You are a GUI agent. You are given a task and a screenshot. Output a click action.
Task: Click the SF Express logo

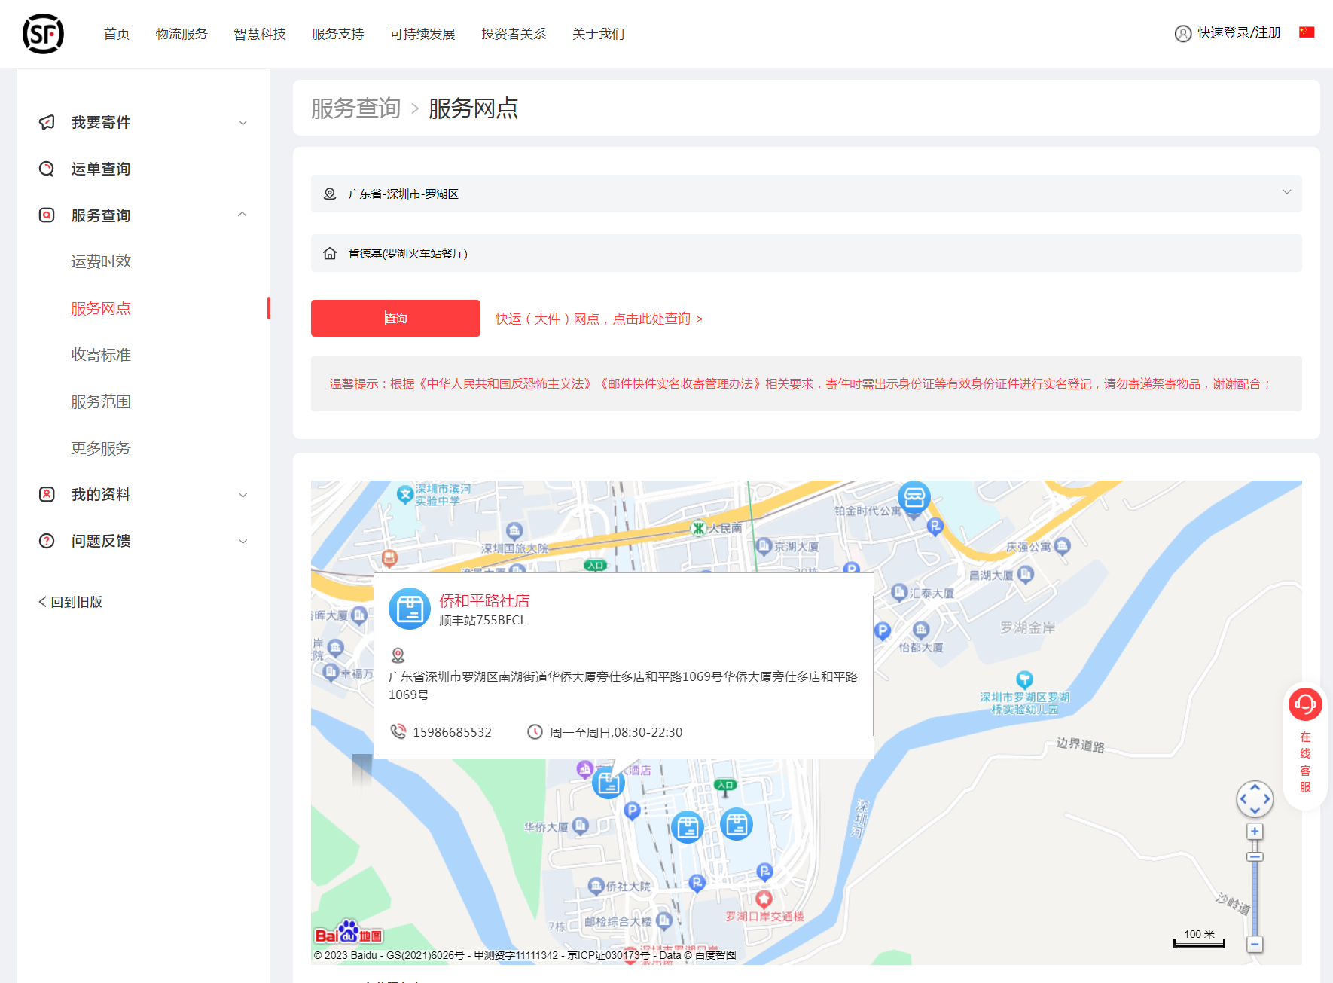[x=43, y=34]
